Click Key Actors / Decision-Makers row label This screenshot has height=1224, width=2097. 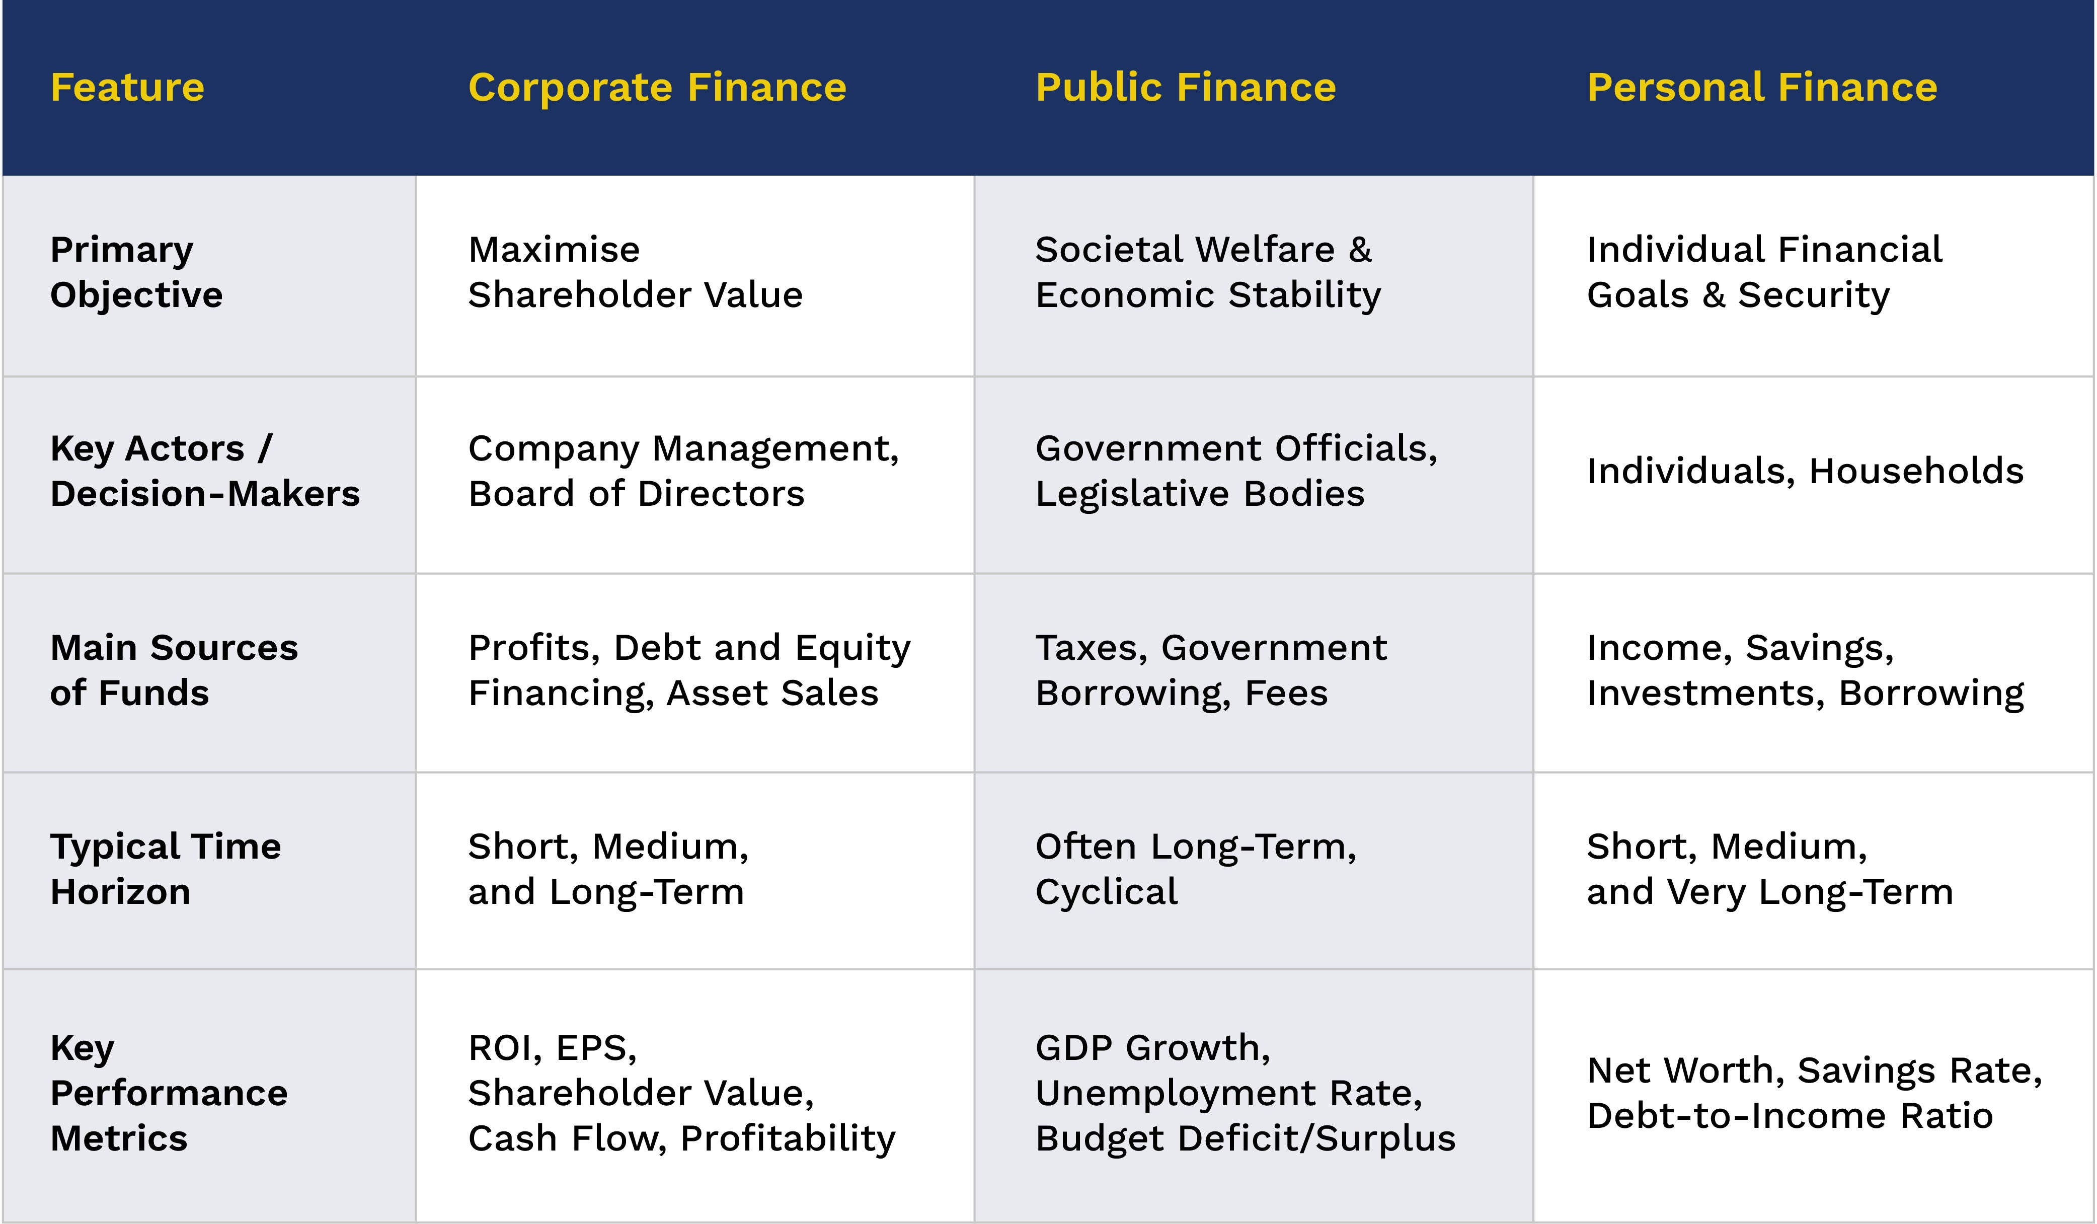point(205,471)
